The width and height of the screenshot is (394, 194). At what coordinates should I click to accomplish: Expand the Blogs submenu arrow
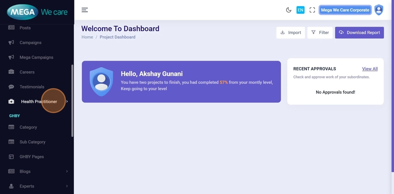[67, 172]
